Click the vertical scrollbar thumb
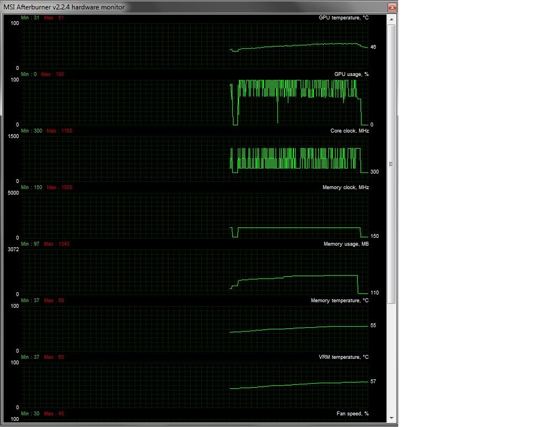This screenshot has height=427, width=559. [392, 164]
